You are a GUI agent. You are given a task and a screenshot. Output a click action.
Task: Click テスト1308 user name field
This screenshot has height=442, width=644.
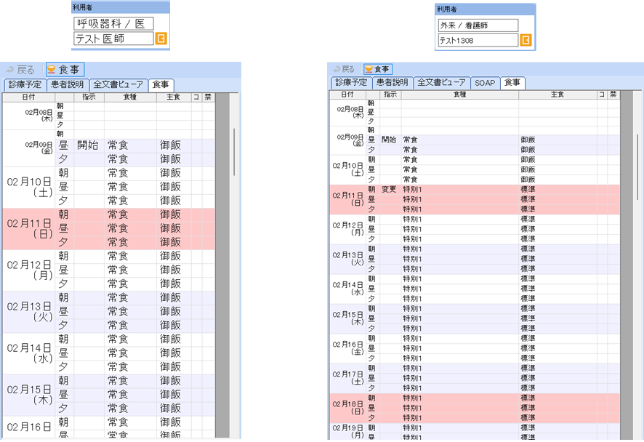coord(478,40)
